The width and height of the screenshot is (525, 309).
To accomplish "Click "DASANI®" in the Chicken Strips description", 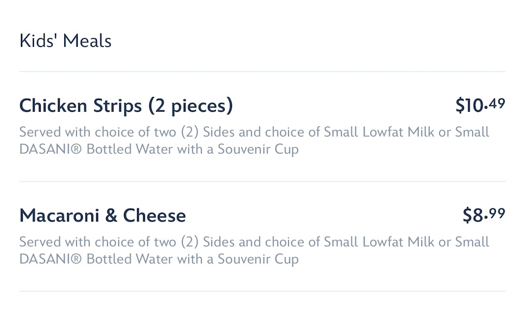I will (x=51, y=150).
